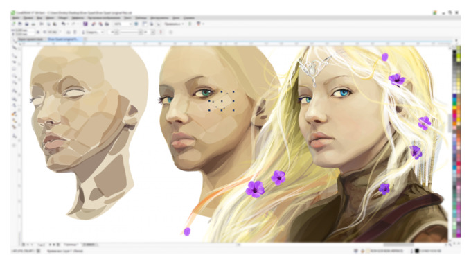Click the Export icon in standard toolbar
The height and width of the screenshot is (264, 471).
coord(100,24)
